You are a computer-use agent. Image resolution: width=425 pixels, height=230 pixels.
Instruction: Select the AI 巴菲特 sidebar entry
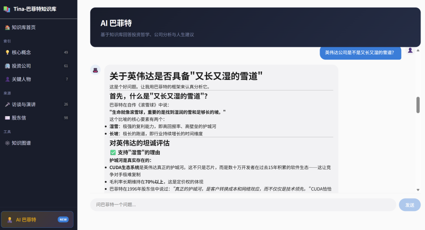(37, 219)
